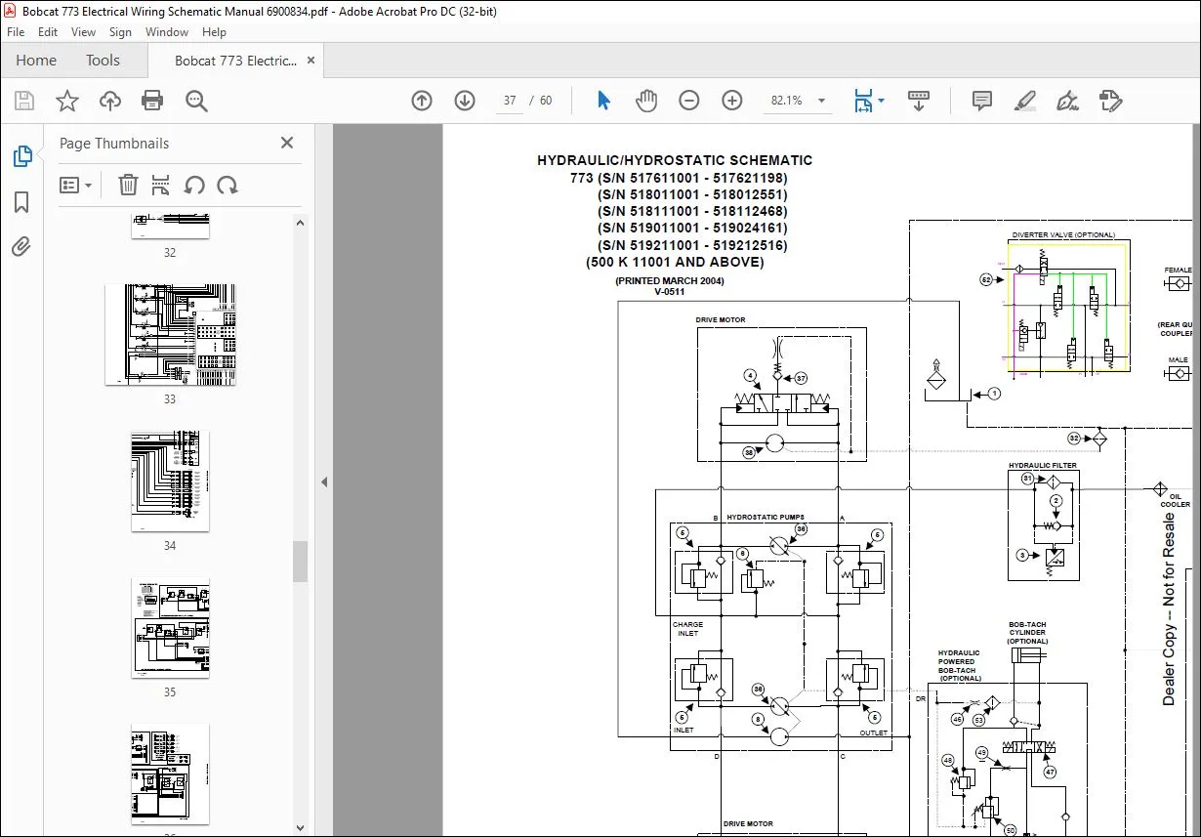Click the star bookmark icon in toolbar
The width and height of the screenshot is (1201, 837).
[x=66, y=101]
